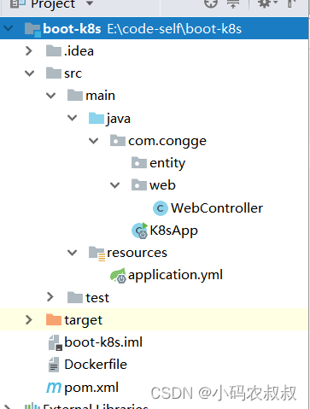Collapse the web package chevron

[114, 185]
